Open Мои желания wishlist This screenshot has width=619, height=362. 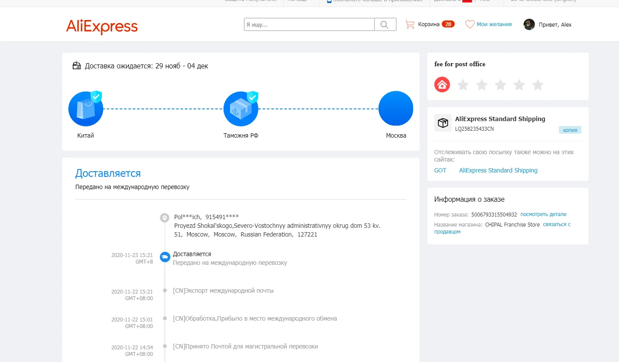(x=494, y=24)
